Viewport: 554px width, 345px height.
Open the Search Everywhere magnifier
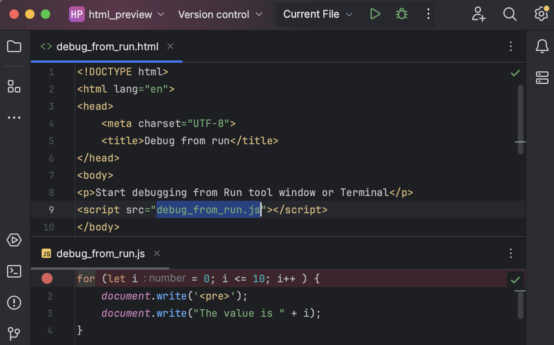coord(510,14)
